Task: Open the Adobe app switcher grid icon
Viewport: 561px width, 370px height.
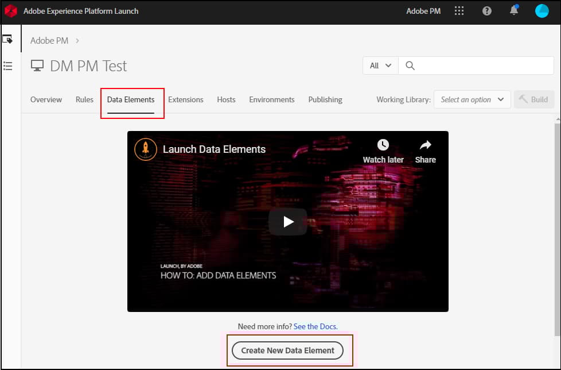Action: pos(459,10)
